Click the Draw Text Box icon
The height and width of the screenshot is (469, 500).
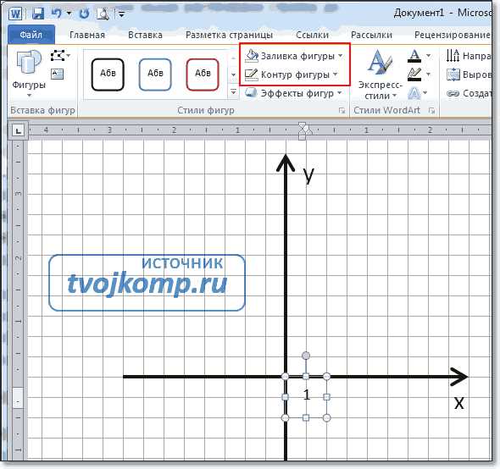click(x=58, y=74)
